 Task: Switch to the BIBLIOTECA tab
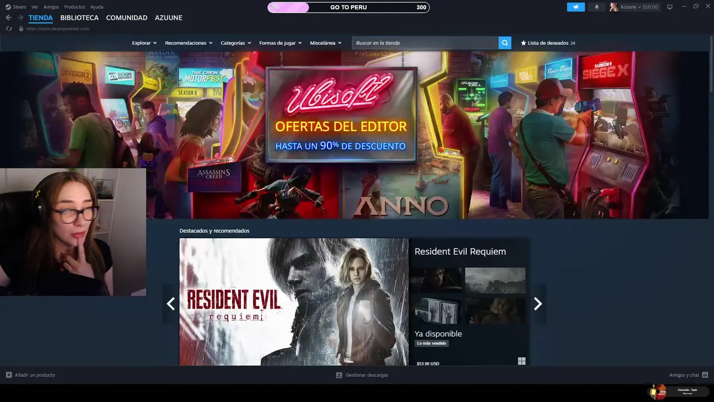click(x=79, y=18)
